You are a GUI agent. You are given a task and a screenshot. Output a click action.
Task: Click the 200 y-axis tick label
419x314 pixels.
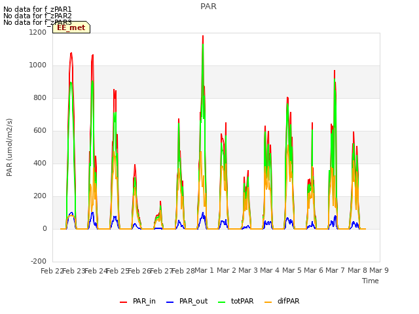(40, 196)
